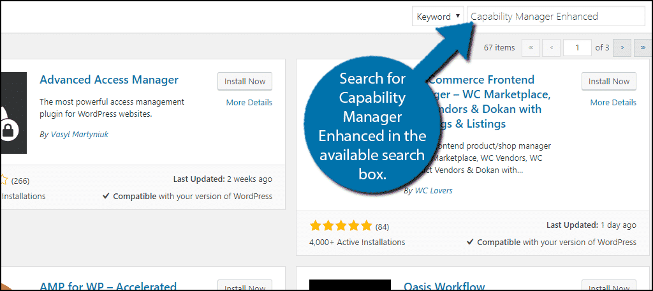Viewport: 653px width, 291px height.
Task: Click the Oasis Workflow plugin thumbnail
Action: pyautogui.click(x=350, y=285)
